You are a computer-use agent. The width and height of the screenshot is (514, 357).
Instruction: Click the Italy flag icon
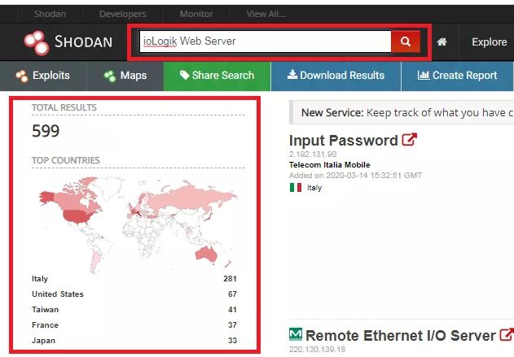(x=296, y=188)
